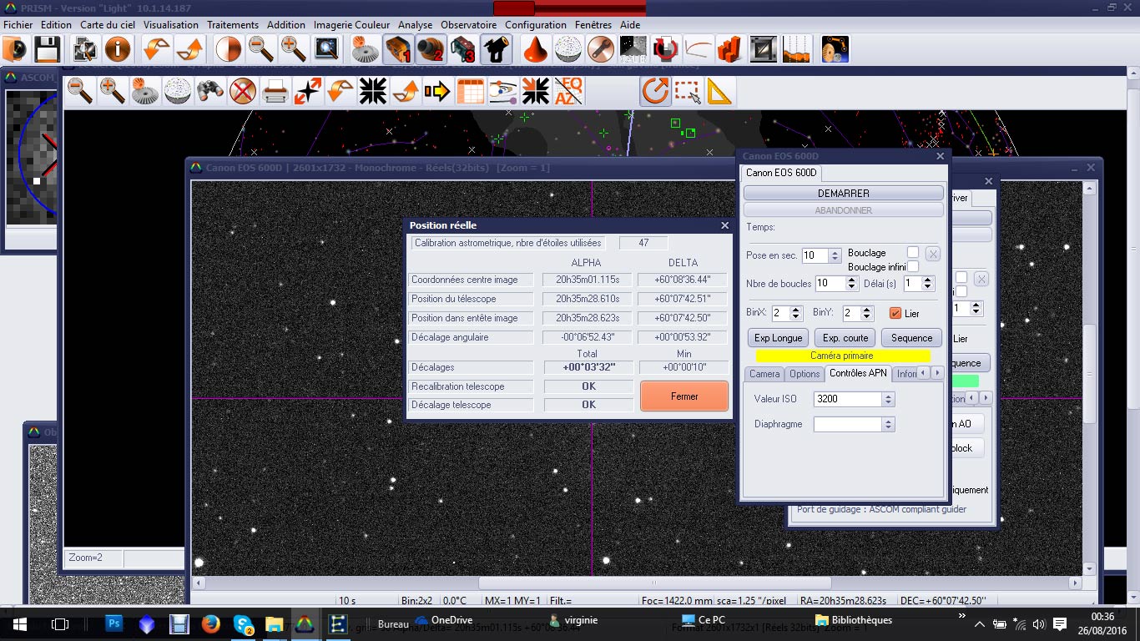The width and height of the screenshot is (1140, 641).
Task: Open the Valeur ISO dropdown
Action: click(888, 399)
